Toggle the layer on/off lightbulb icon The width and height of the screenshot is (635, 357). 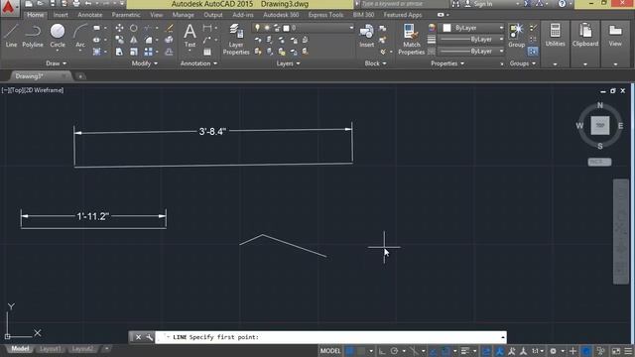point(257,28)
